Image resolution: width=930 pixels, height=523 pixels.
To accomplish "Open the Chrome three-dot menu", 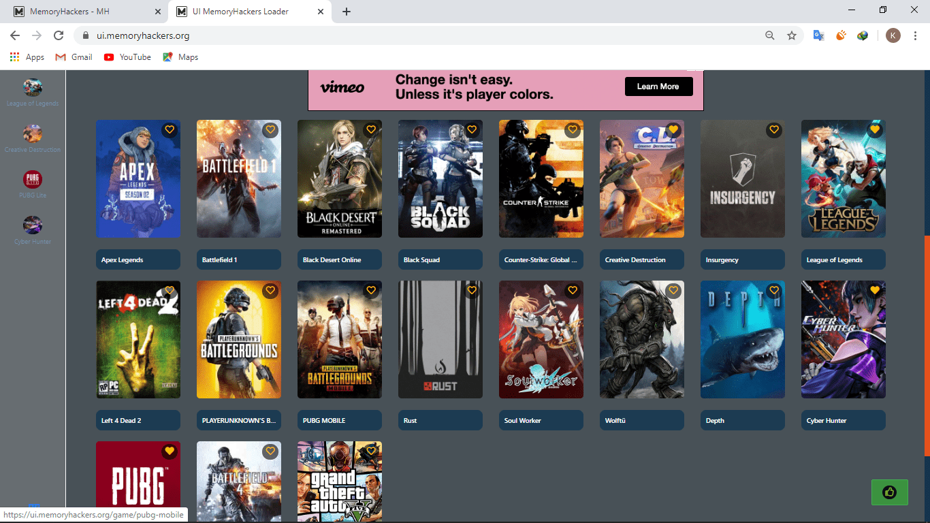I will click(915, 35).
